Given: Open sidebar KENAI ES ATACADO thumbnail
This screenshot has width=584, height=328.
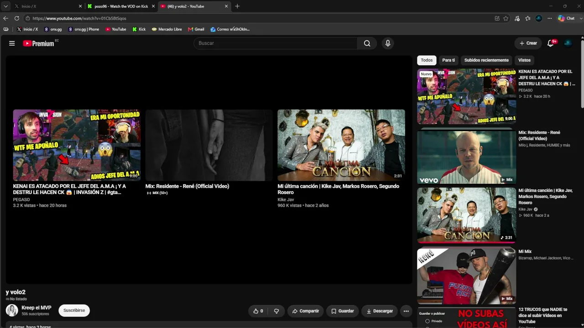Looking at the screenshot, I should [x=467, y=97].
